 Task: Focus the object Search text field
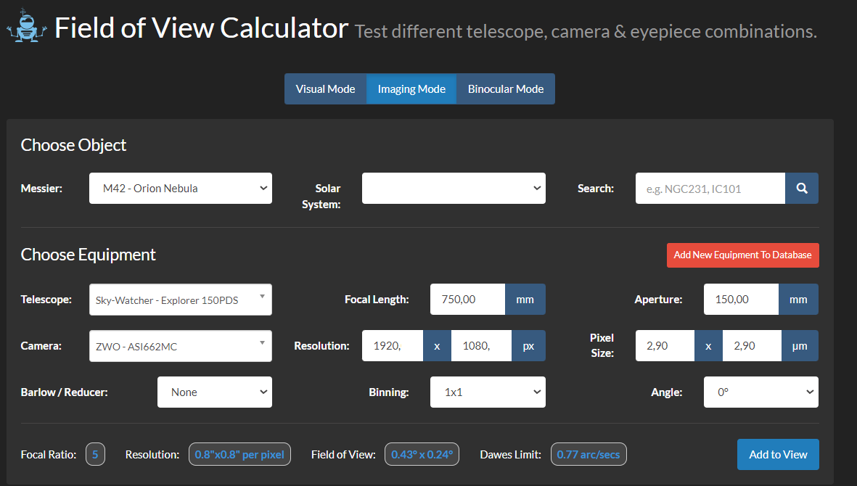click(710, 188)
